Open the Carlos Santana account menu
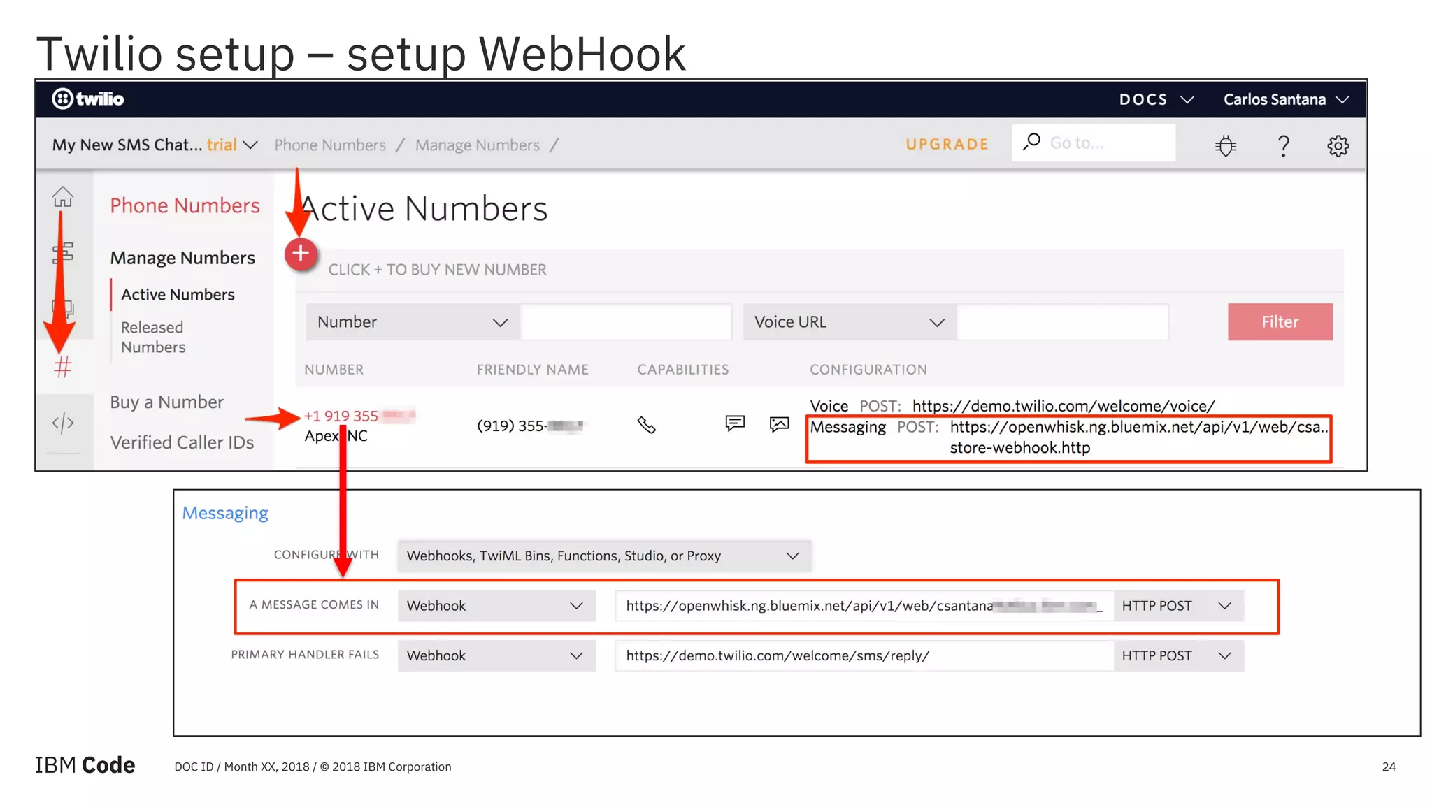1432x805 pixels. point(1286,99)
